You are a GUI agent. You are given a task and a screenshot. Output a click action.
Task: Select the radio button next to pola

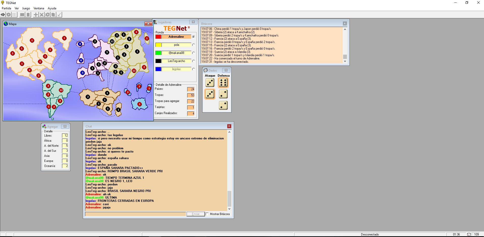(x=193, y=45)
